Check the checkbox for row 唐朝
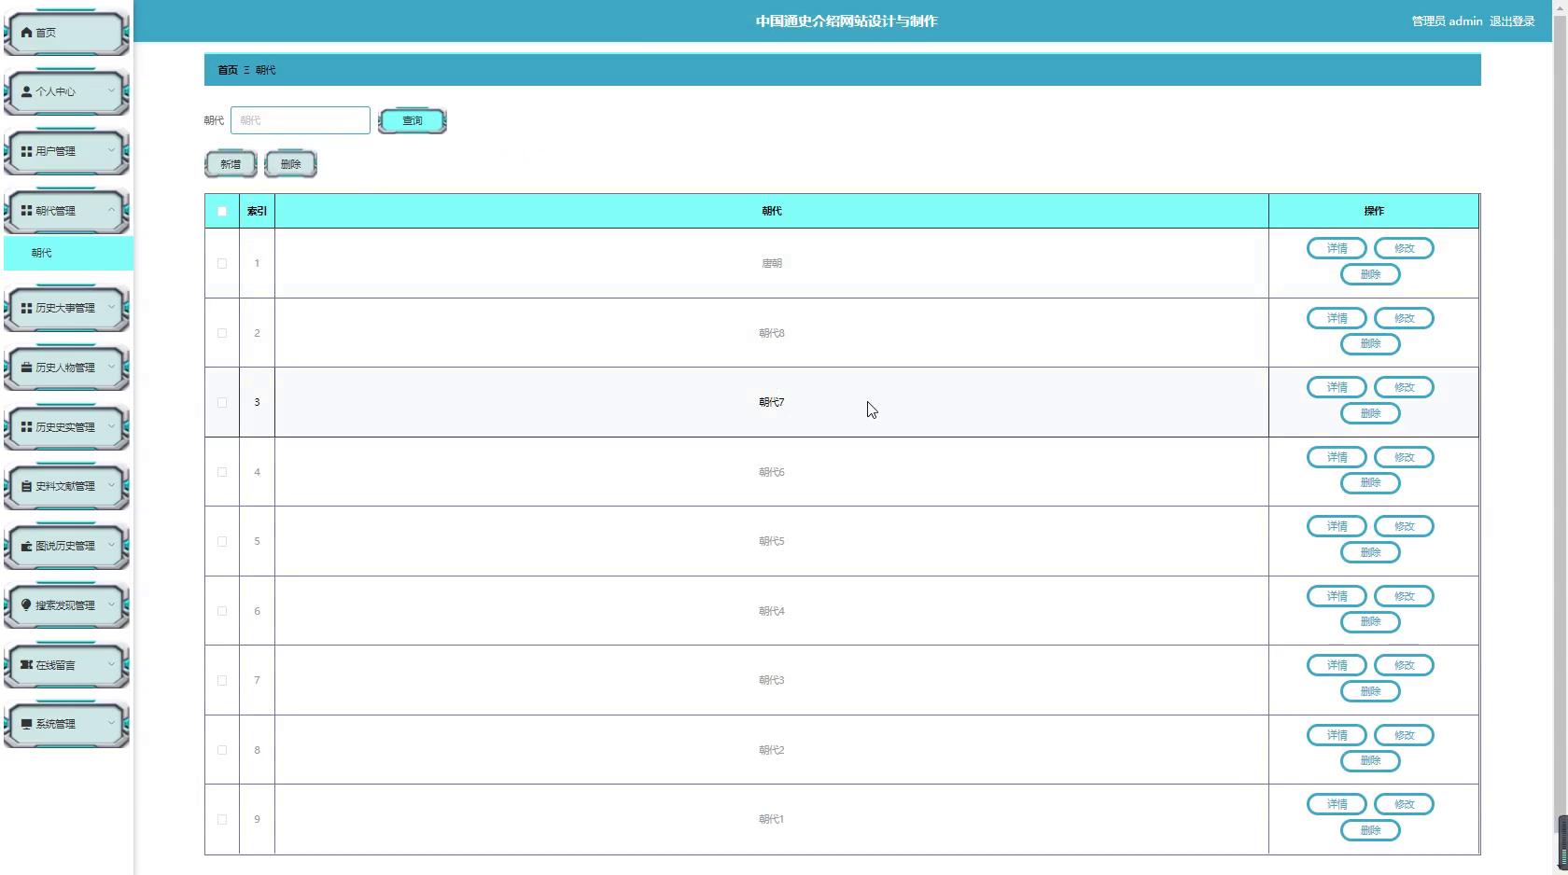 222,263
